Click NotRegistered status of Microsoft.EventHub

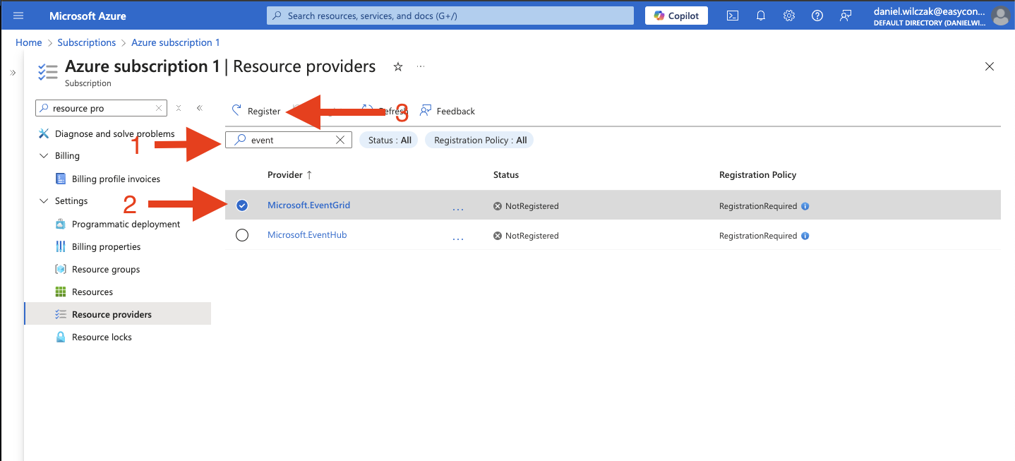526,236
